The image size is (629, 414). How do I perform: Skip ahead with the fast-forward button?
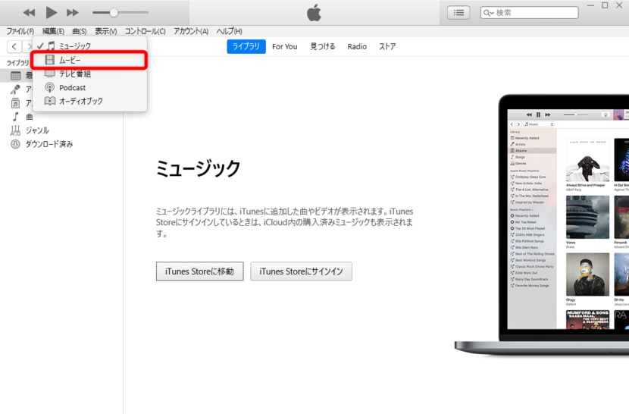click(73, 13)
